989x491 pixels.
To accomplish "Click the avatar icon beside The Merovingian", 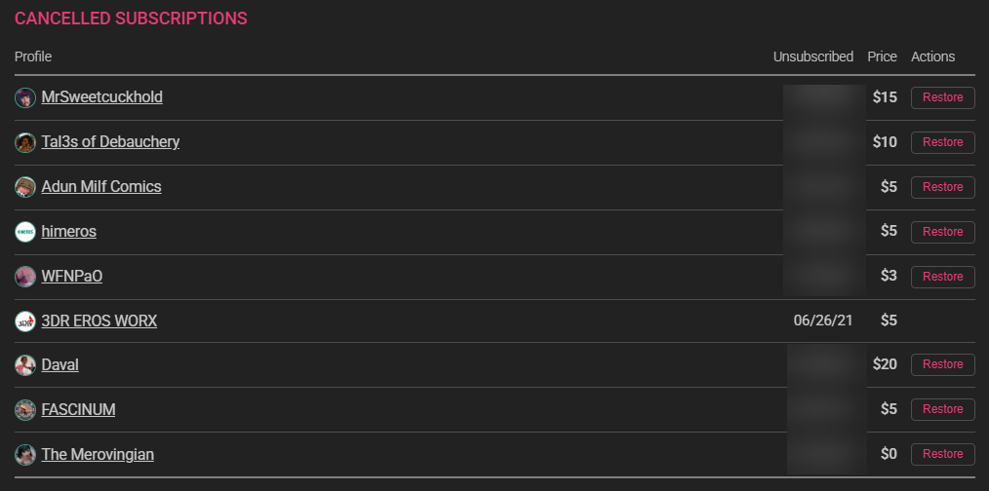I will tap(25, 455).
